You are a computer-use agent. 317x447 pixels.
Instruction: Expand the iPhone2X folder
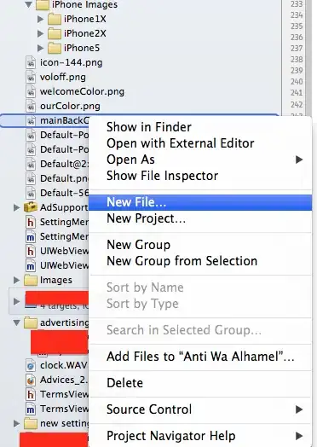coord(40,33)
